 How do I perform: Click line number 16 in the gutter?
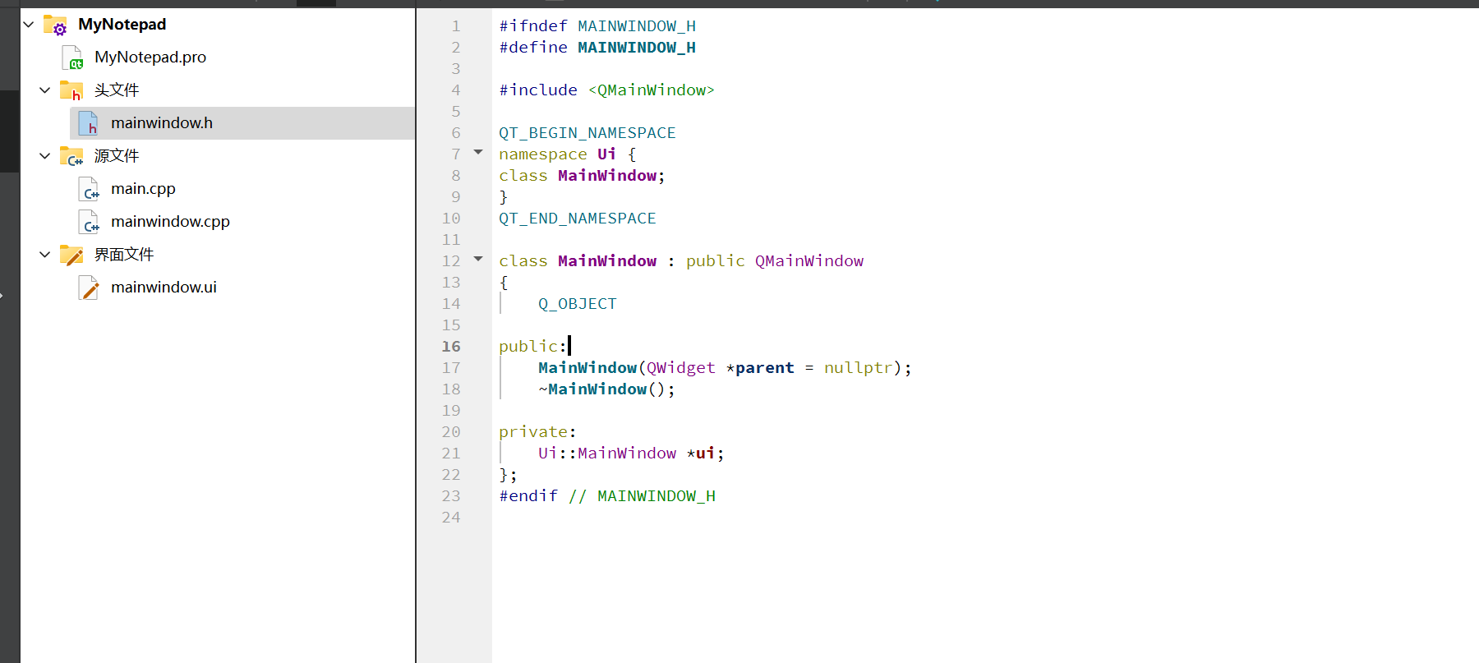pyautogui.click(x=451, y=347)
